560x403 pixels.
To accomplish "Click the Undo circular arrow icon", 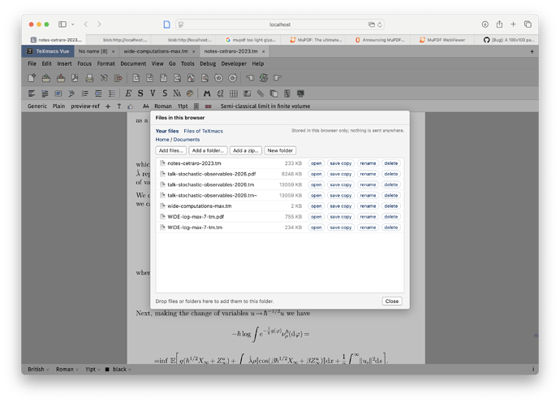I will point(218,78).
